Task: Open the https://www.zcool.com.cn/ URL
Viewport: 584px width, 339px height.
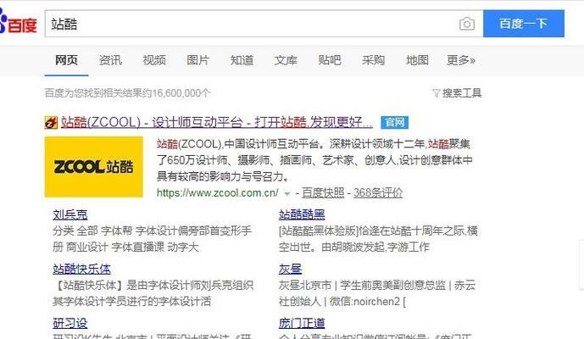Action: click(x=218, y=193)
